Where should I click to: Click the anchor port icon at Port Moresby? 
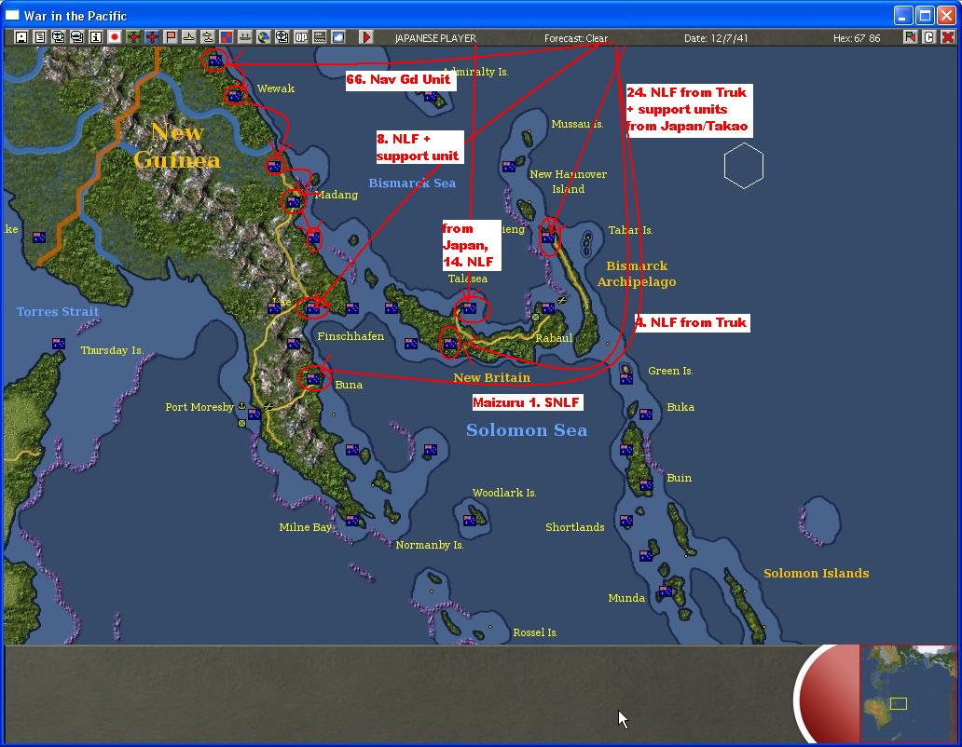(x=241, y=406)
